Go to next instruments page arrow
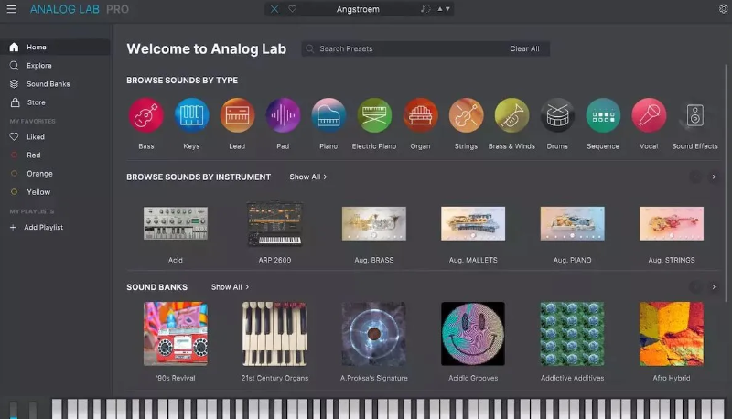This screenshot has height=419, width=732. (x=714, y=177)
